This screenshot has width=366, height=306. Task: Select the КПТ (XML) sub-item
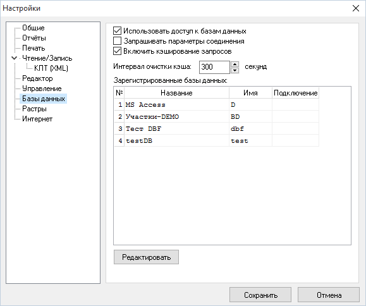(x=51, y=68)
